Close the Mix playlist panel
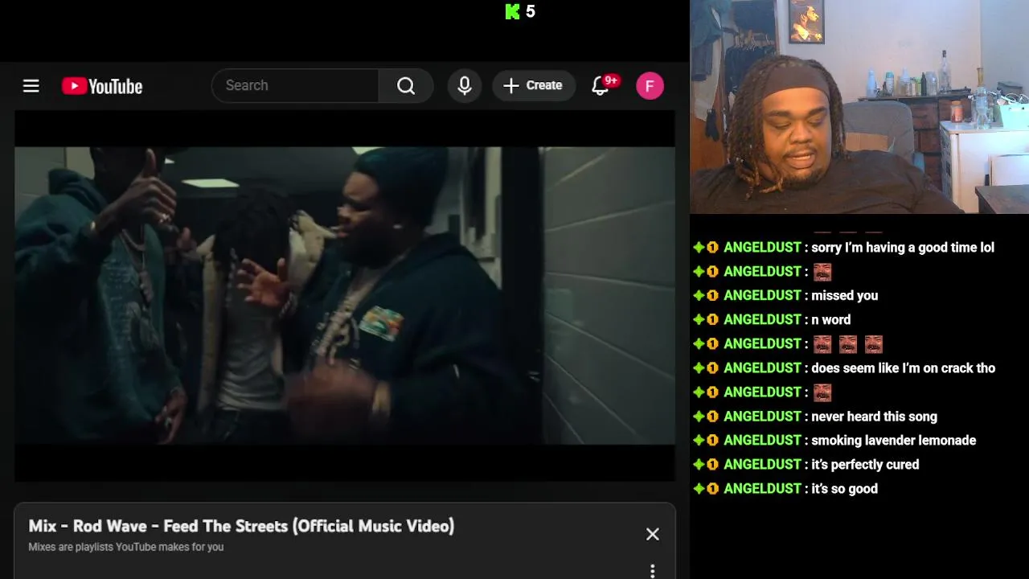 tap(653, 534)
